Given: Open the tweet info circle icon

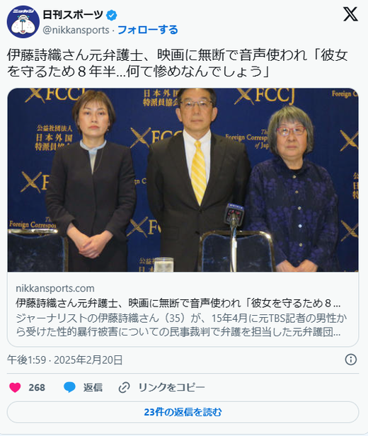Looking at the screenshot, I should 351,360.
